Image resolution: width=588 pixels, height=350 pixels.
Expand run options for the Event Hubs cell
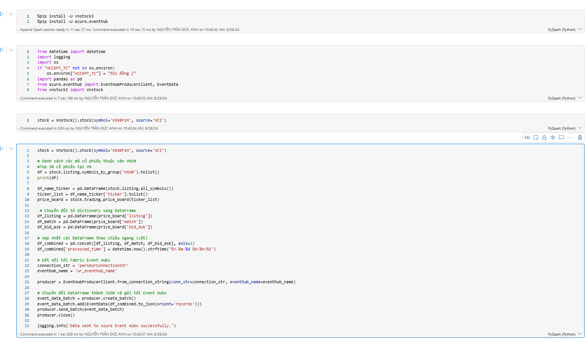(11, 148)
